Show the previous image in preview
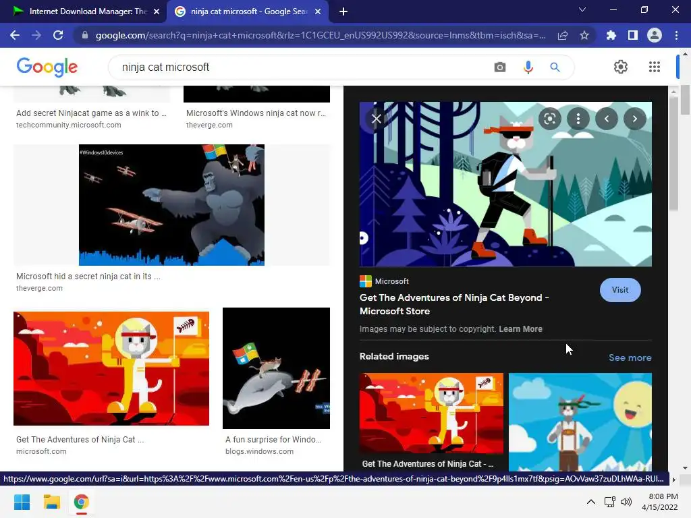 click(607, 119)
